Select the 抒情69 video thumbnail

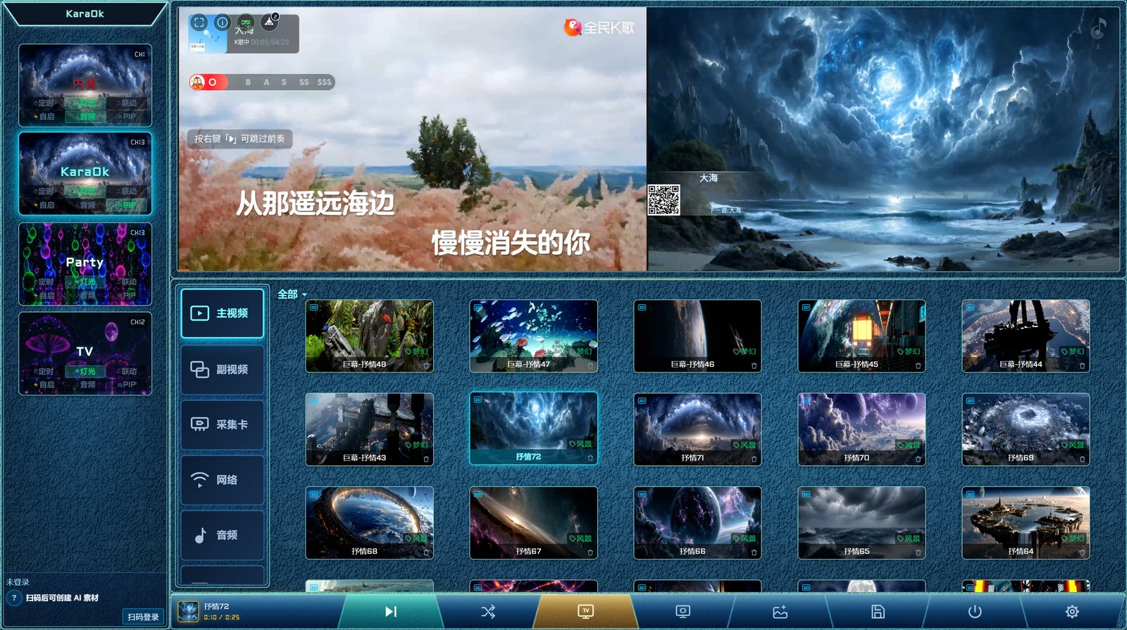(1026, 429)
